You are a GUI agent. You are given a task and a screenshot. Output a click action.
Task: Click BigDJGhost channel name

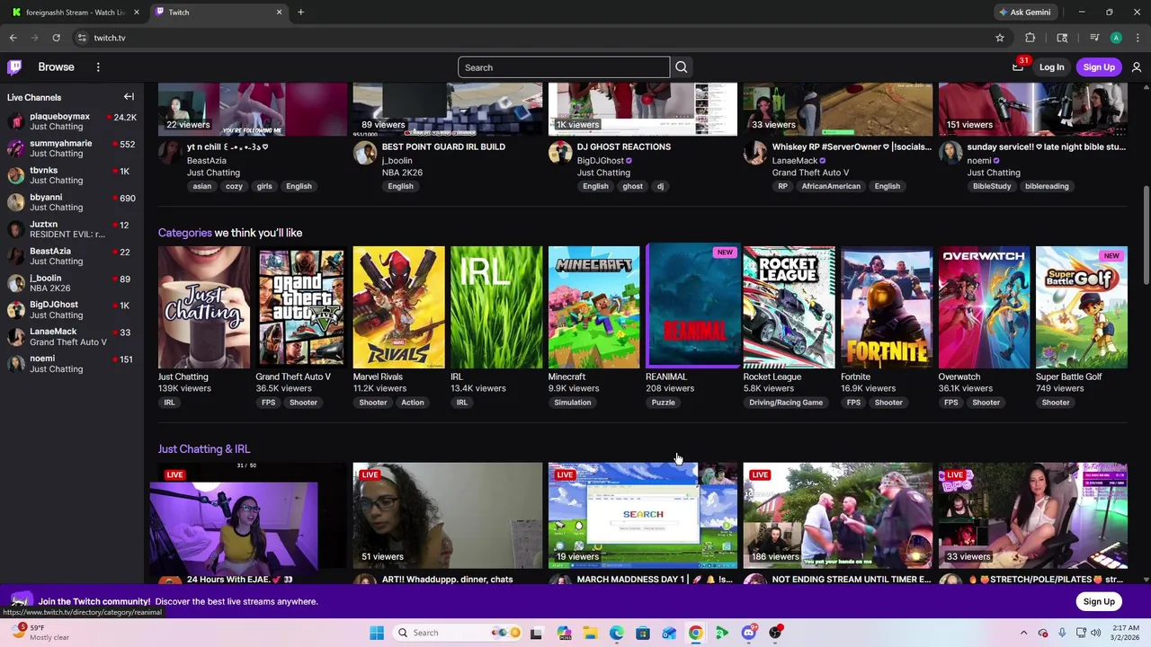pos(600,161)
